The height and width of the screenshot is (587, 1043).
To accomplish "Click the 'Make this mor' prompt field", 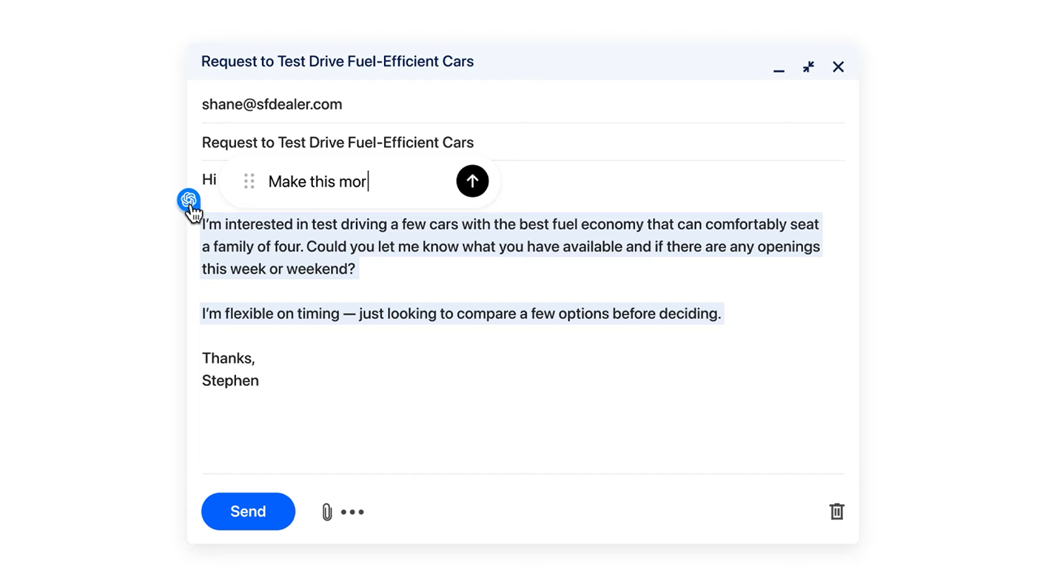I will (x=352, y=181).
